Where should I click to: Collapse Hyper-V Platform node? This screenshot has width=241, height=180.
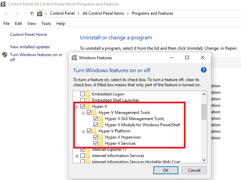pyautogui.click(x=83, y=131)
